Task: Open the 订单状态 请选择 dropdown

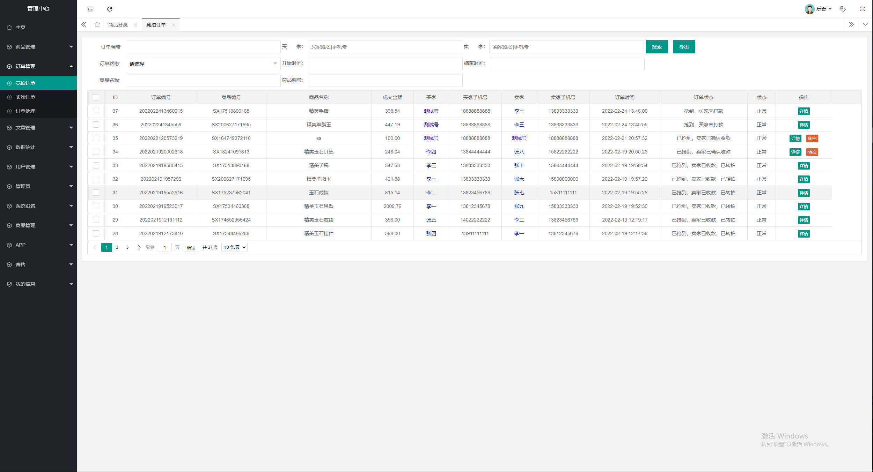Action: [203, 63]
